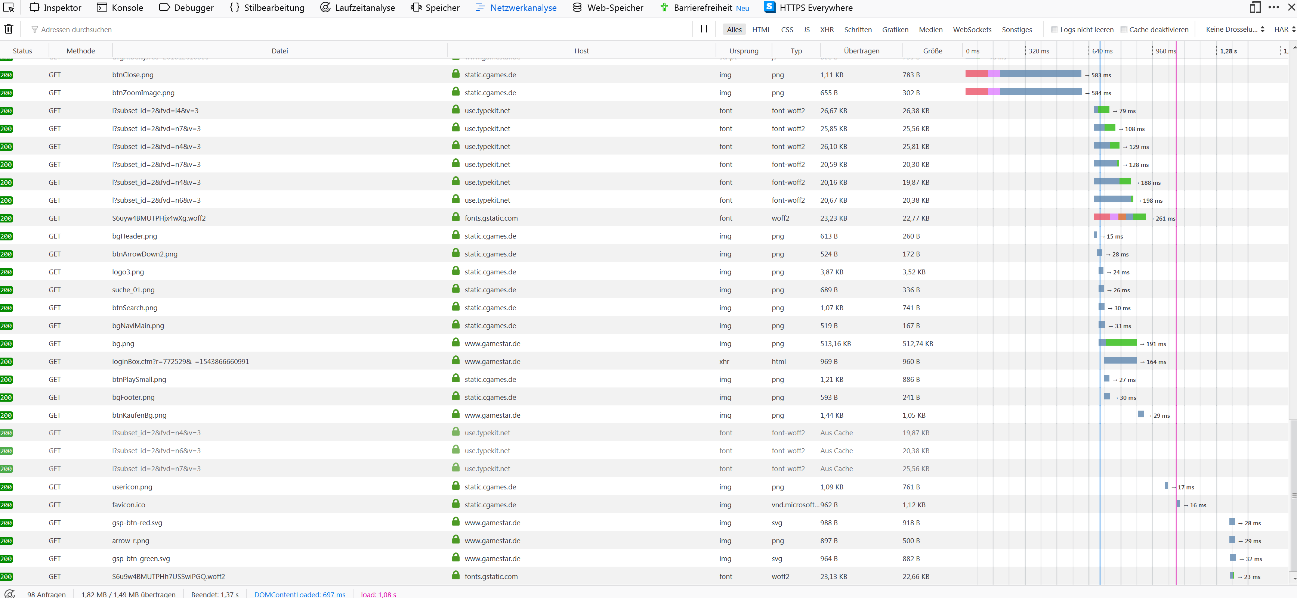Switch to Konsole tab

(120, 7)
